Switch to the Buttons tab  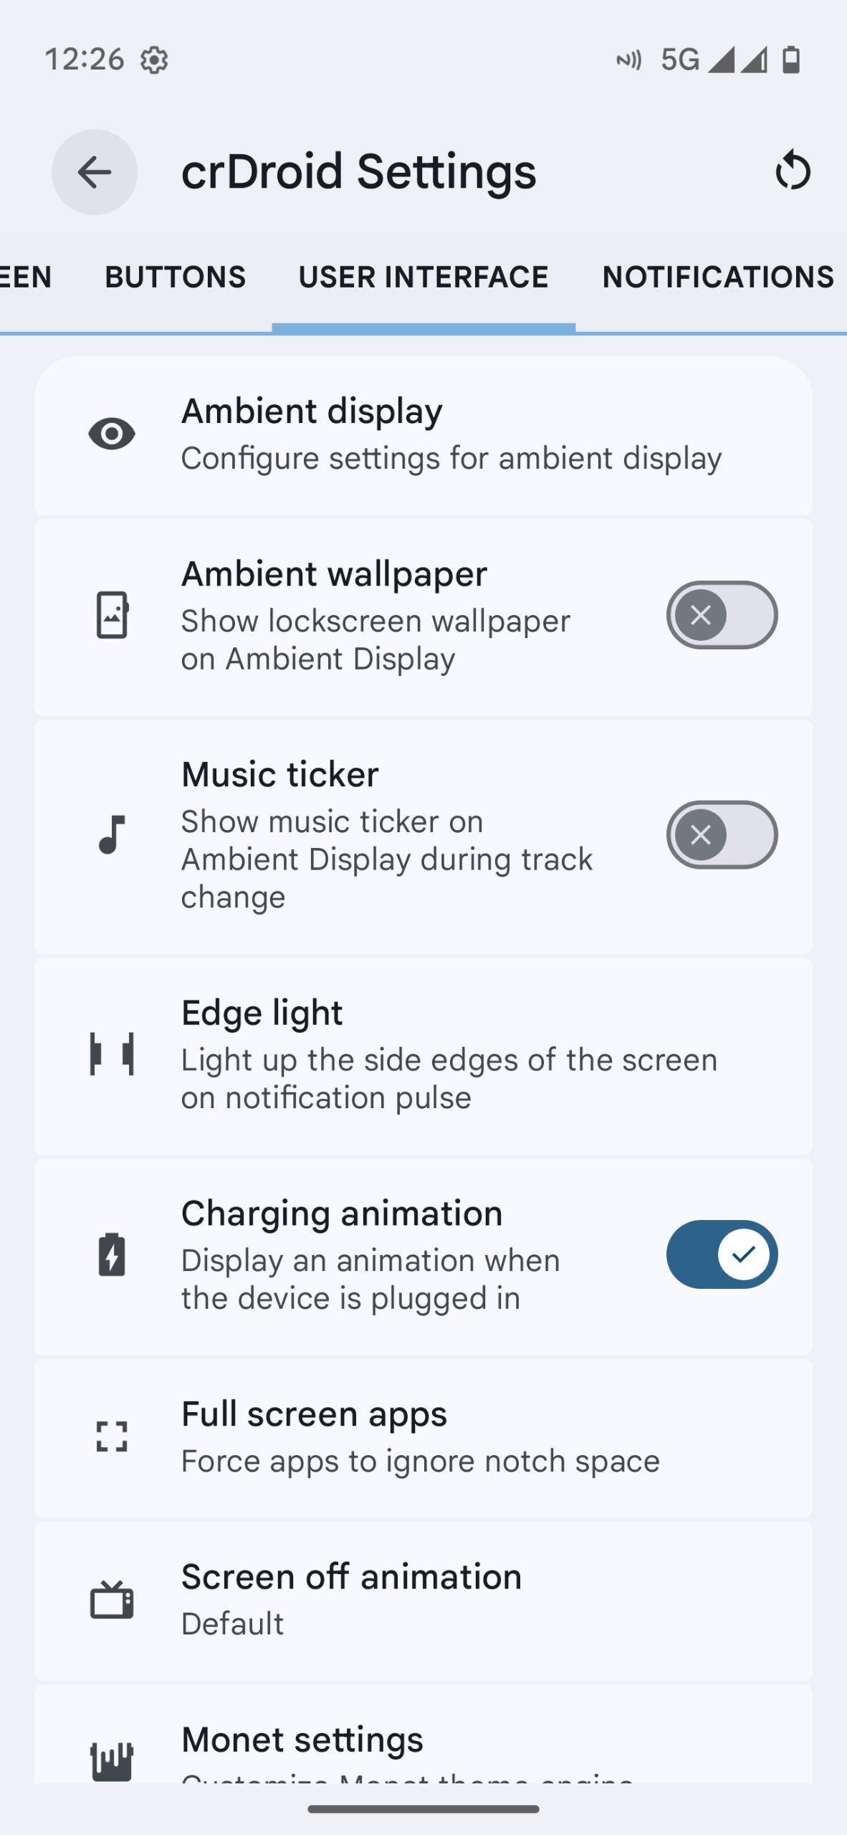tap(176, 277)
